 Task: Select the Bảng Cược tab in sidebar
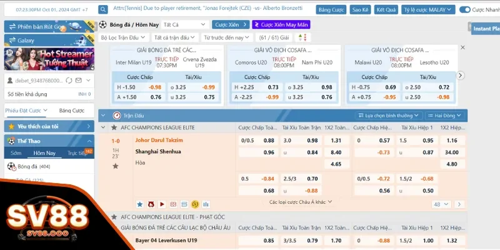pyautogui.click(x=72, y=111)
